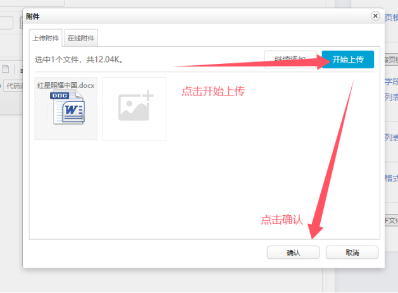This screenshot has height=293, width=398.
Task: Open the 格式 link on the right
Action: pos(391,178)
